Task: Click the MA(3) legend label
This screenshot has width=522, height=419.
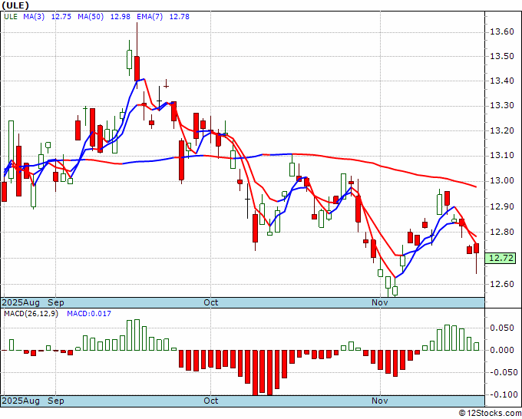Action: (34, 17)
